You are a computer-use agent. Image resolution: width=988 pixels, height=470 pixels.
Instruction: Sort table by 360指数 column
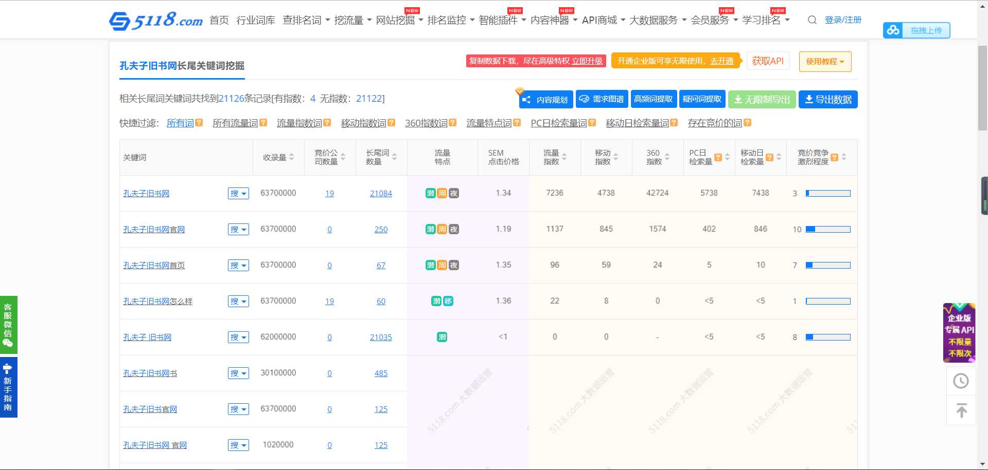click(667, 157)
